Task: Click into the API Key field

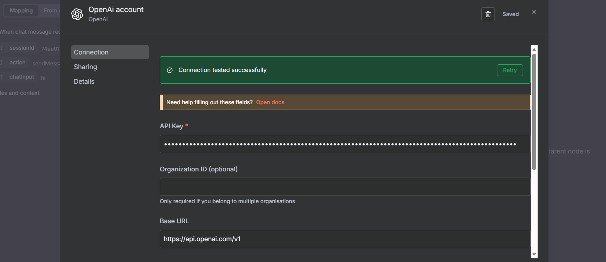Action: tap(345, 144)
